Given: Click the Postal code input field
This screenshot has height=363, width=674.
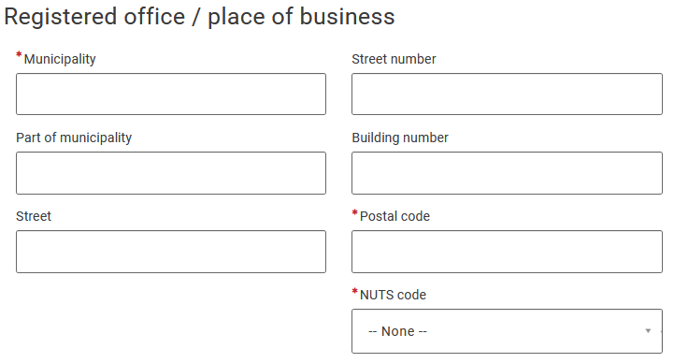Looking at the screenshot, I should pos(507,252).
